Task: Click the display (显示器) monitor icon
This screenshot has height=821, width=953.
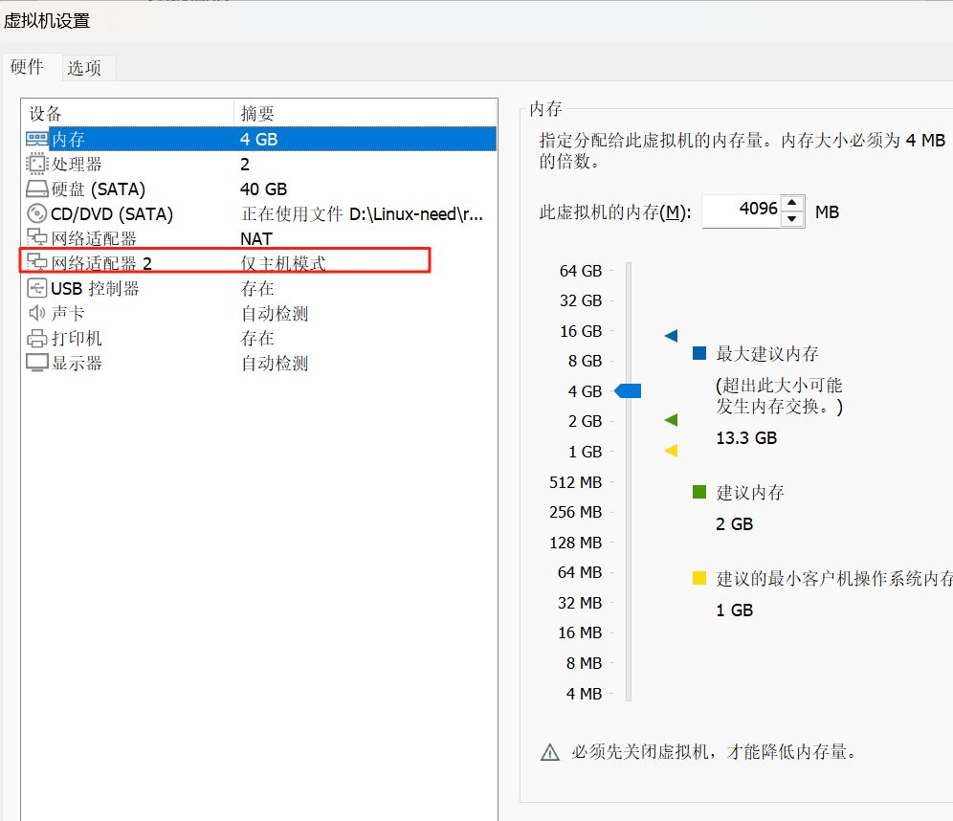Action: click(x=36, y=363)
